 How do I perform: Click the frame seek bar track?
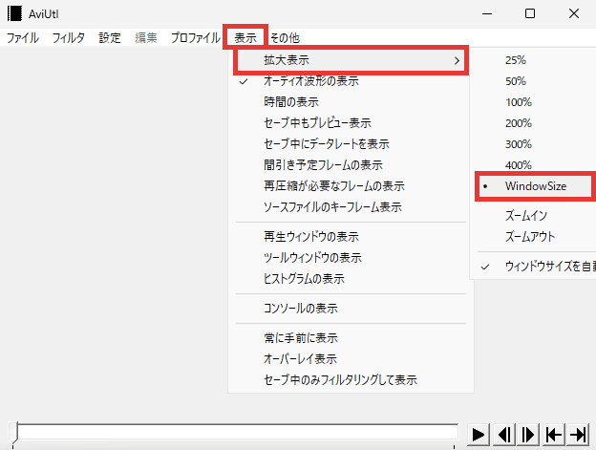[239, 433]
